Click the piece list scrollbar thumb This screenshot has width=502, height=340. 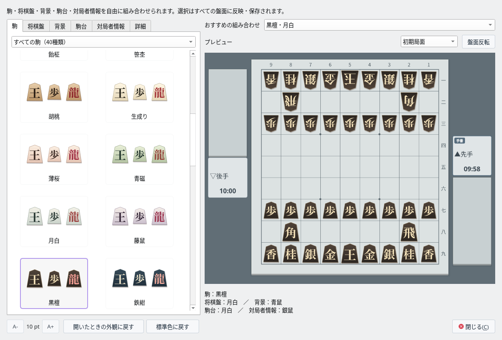[193, 139]
